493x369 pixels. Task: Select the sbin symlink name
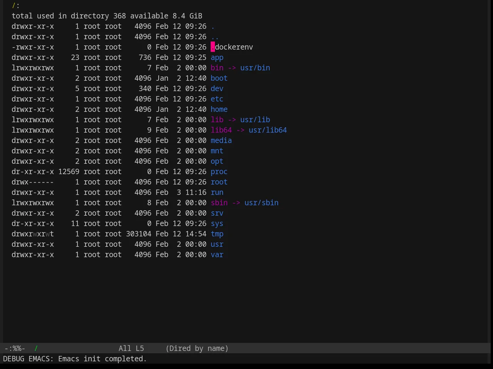click(x=219, y=203)
